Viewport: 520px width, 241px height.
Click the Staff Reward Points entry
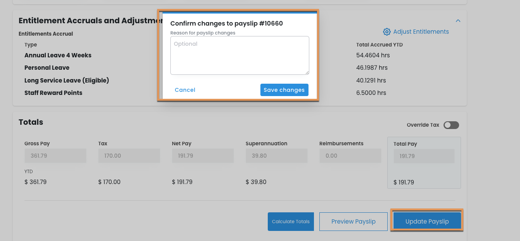[53, 93]
